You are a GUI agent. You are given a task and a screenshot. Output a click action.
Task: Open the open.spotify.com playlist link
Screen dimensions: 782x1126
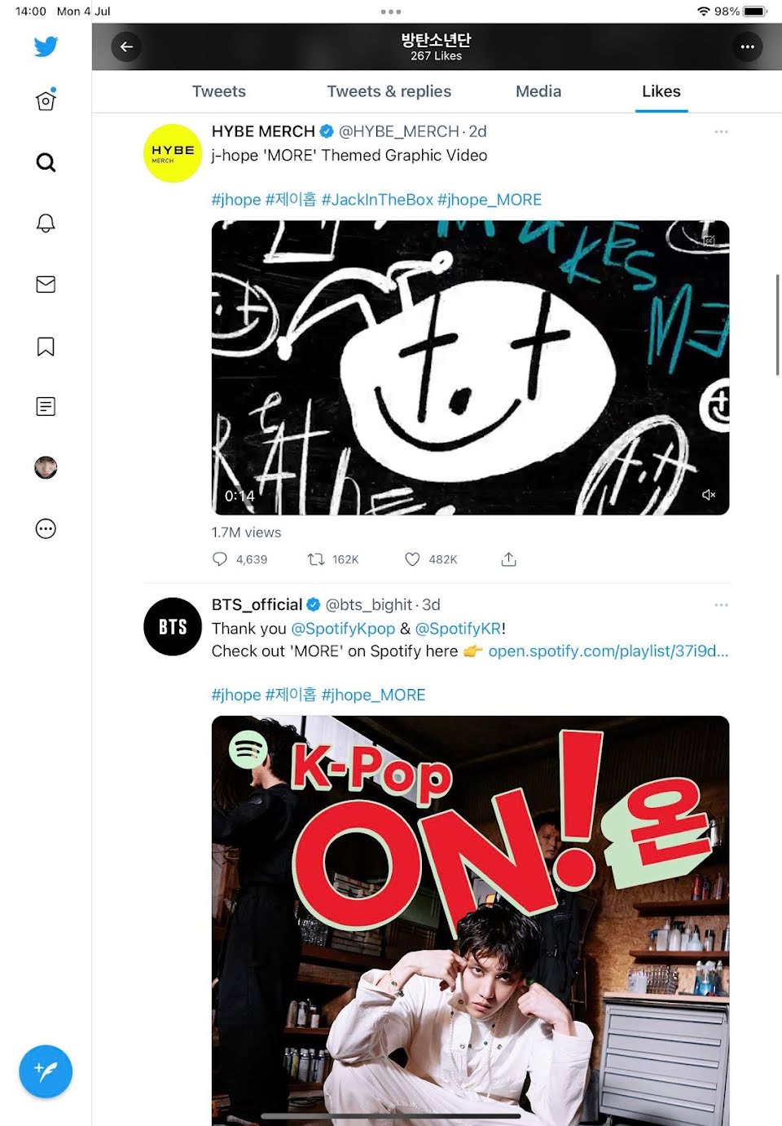coord(608,651)
